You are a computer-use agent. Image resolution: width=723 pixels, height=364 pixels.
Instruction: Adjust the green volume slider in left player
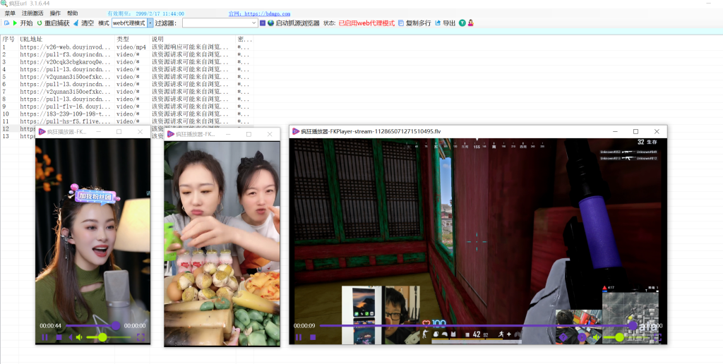click(x=109, y=337)
